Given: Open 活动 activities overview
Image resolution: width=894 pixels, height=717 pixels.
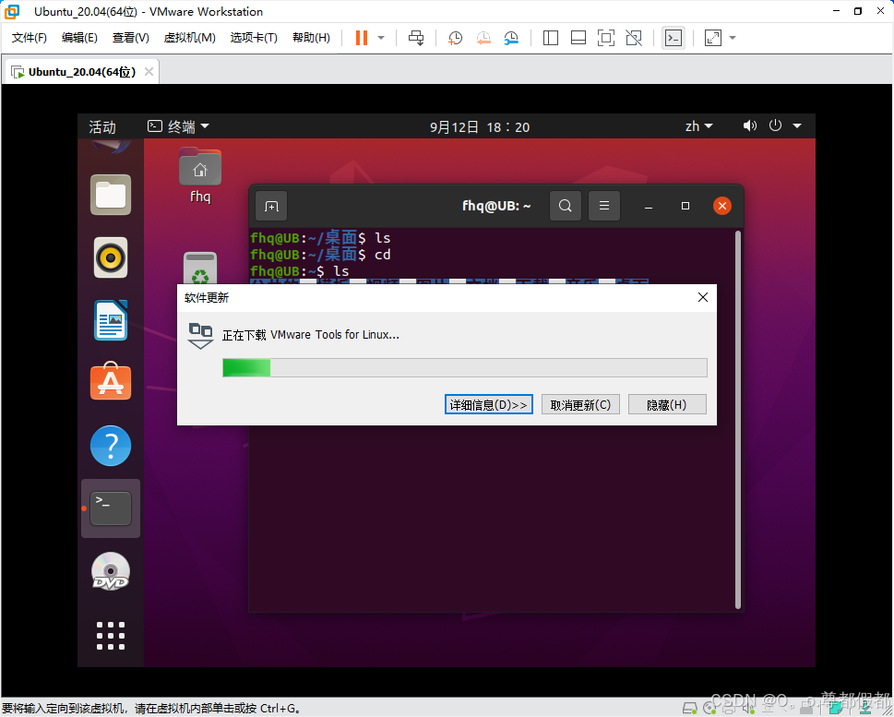Looking at the screenshot, I should [102, 126].
